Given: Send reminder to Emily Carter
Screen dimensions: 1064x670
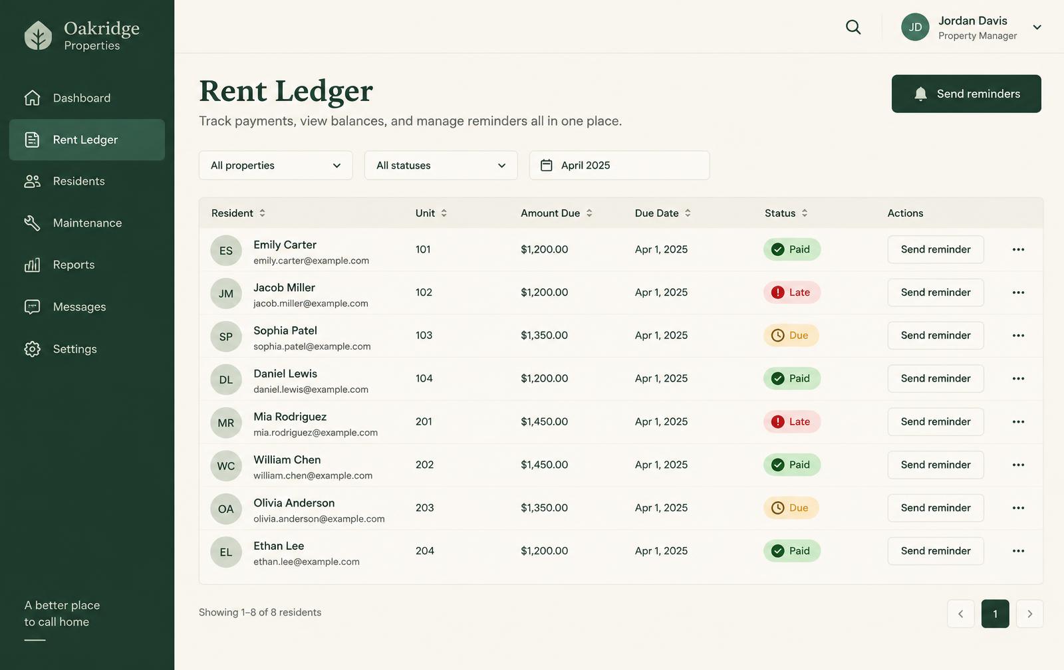Looking at the screenshot, I should [x=936, y=249].
